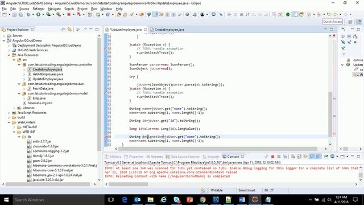Close the UpdateEmployee.java editor tab
Viewport: 364px width, 205px height.
[146, 30]
